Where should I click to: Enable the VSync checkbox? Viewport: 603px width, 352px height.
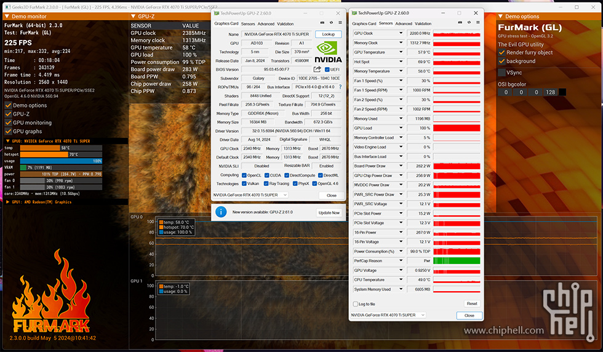(x=501, y=73)
